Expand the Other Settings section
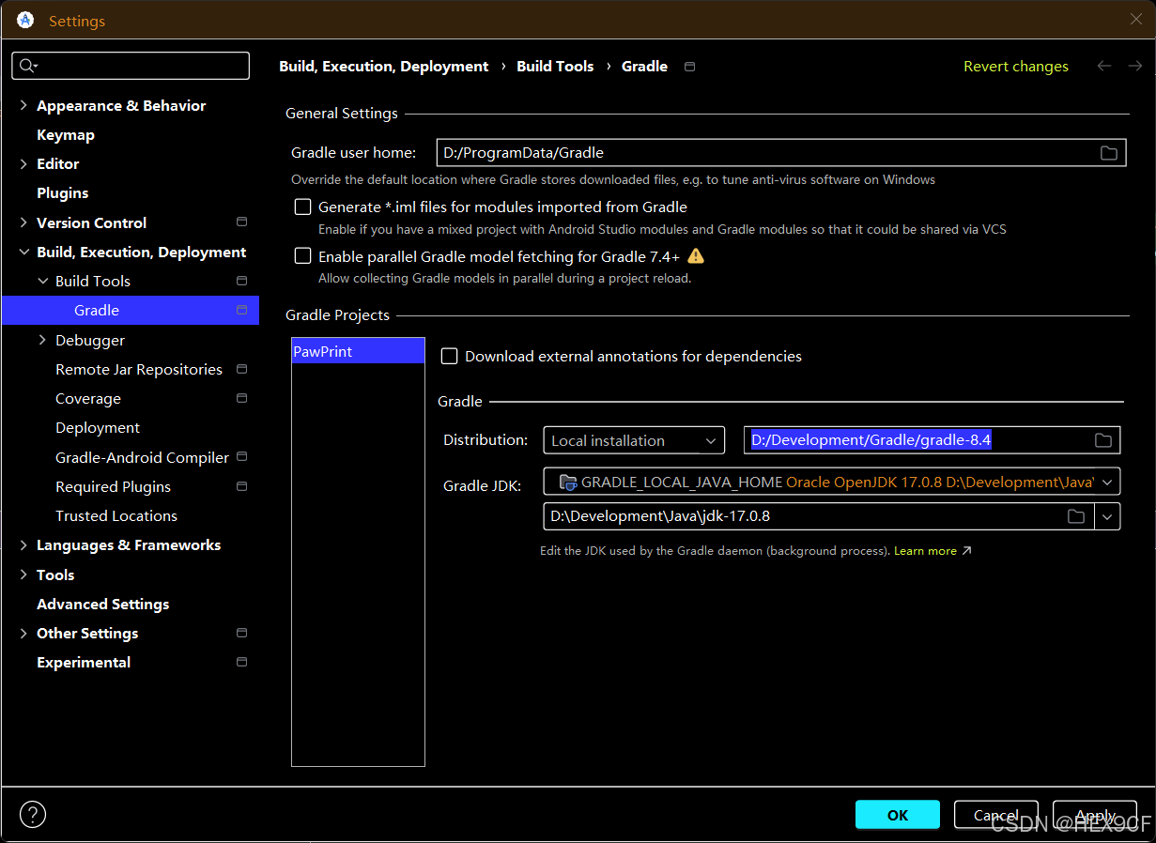The height and width of the screenshot is (843, 1156). coord(23,633)
